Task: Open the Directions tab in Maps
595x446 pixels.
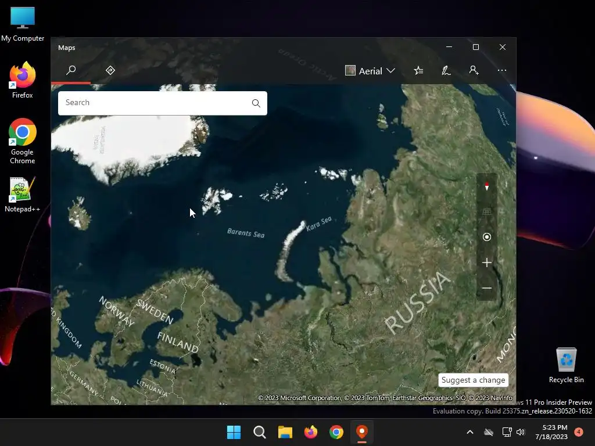Action: 110,70
